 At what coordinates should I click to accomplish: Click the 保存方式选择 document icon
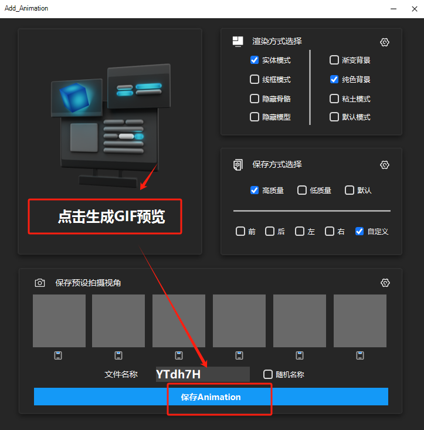[238, 164]
